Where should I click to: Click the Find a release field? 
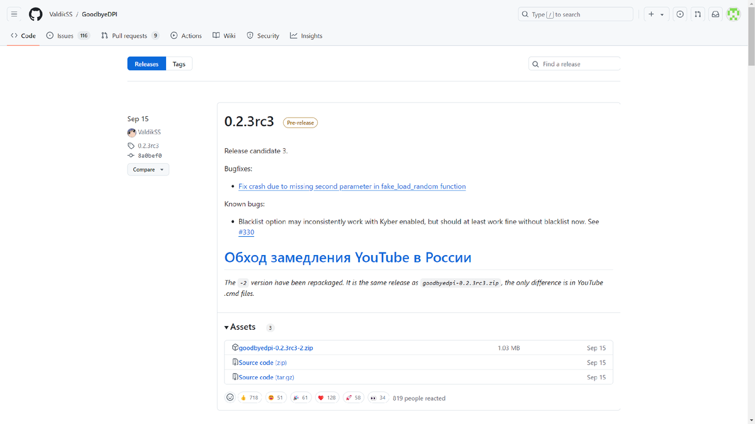coord(574,64)
